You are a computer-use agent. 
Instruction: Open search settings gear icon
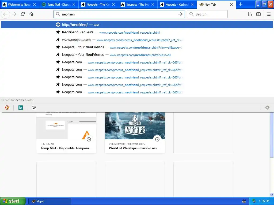(x=267, y=108)
